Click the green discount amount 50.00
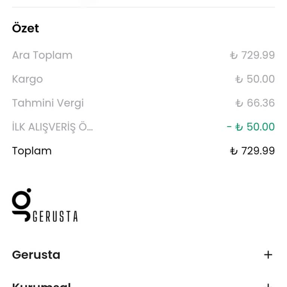Image resolution: width=287 pixels, height=287 pixels. (260, 127)
